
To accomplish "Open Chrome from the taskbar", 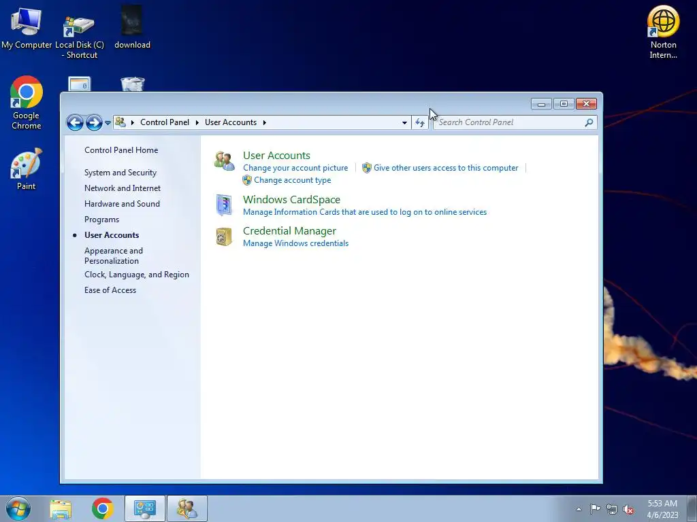I will (103, 508).
